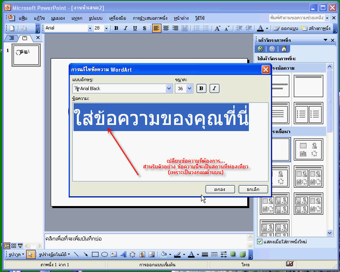Open the Line Style options
Image resolution: width=340 pixels, height=272 pixels.
pos(205,254)
